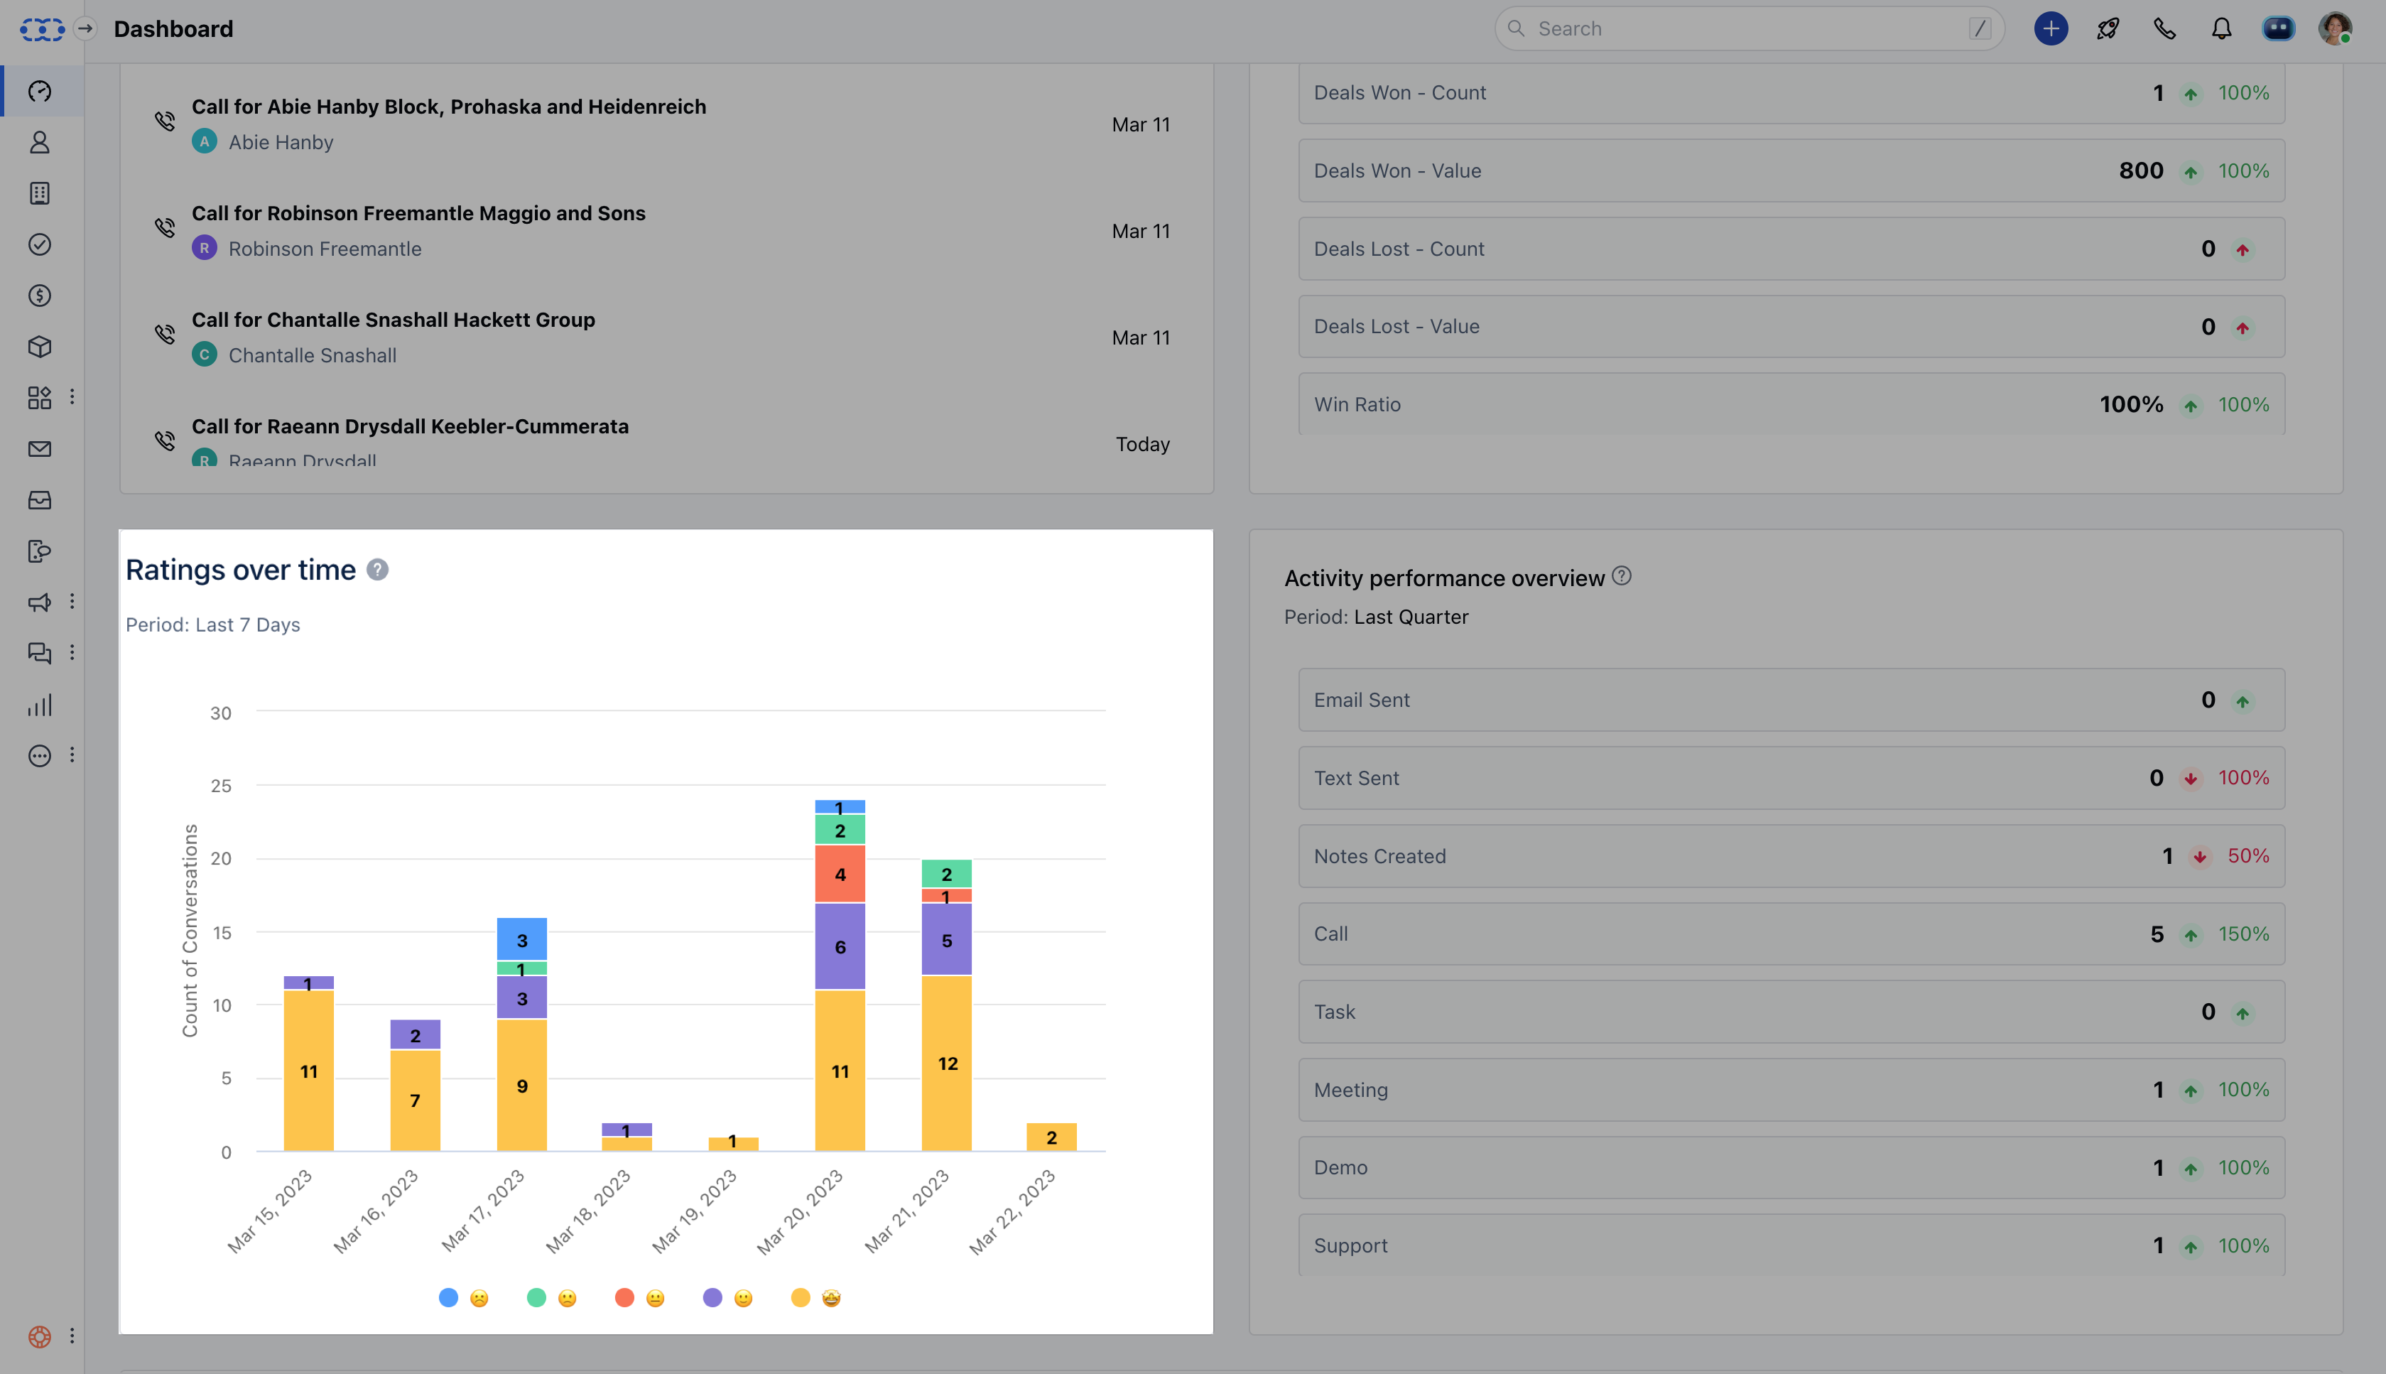Open the sidebar email envelope icon
The image size is (2386, 1374).
40,449
